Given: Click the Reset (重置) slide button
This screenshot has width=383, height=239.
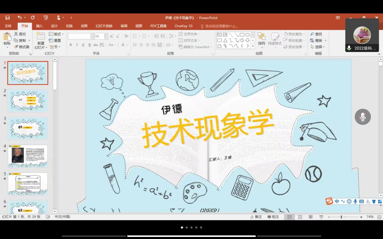Looking at the screenshot, I should pyautogui.click(x=55, y=40).
